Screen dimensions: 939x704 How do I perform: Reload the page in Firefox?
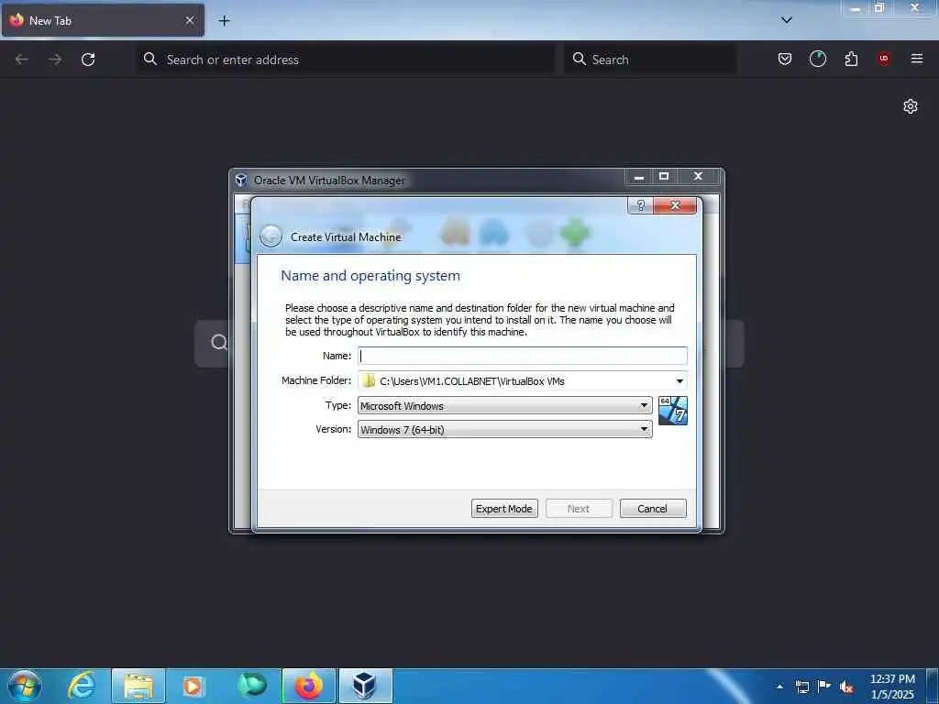point(88,60)
